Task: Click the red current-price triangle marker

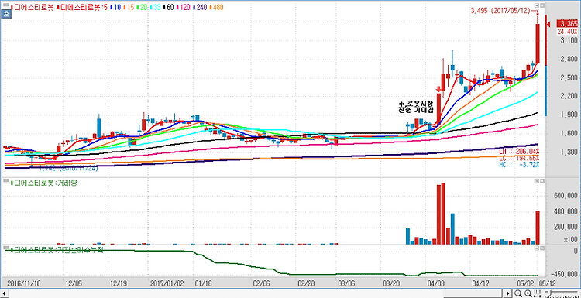Action: tap(549, 25)
